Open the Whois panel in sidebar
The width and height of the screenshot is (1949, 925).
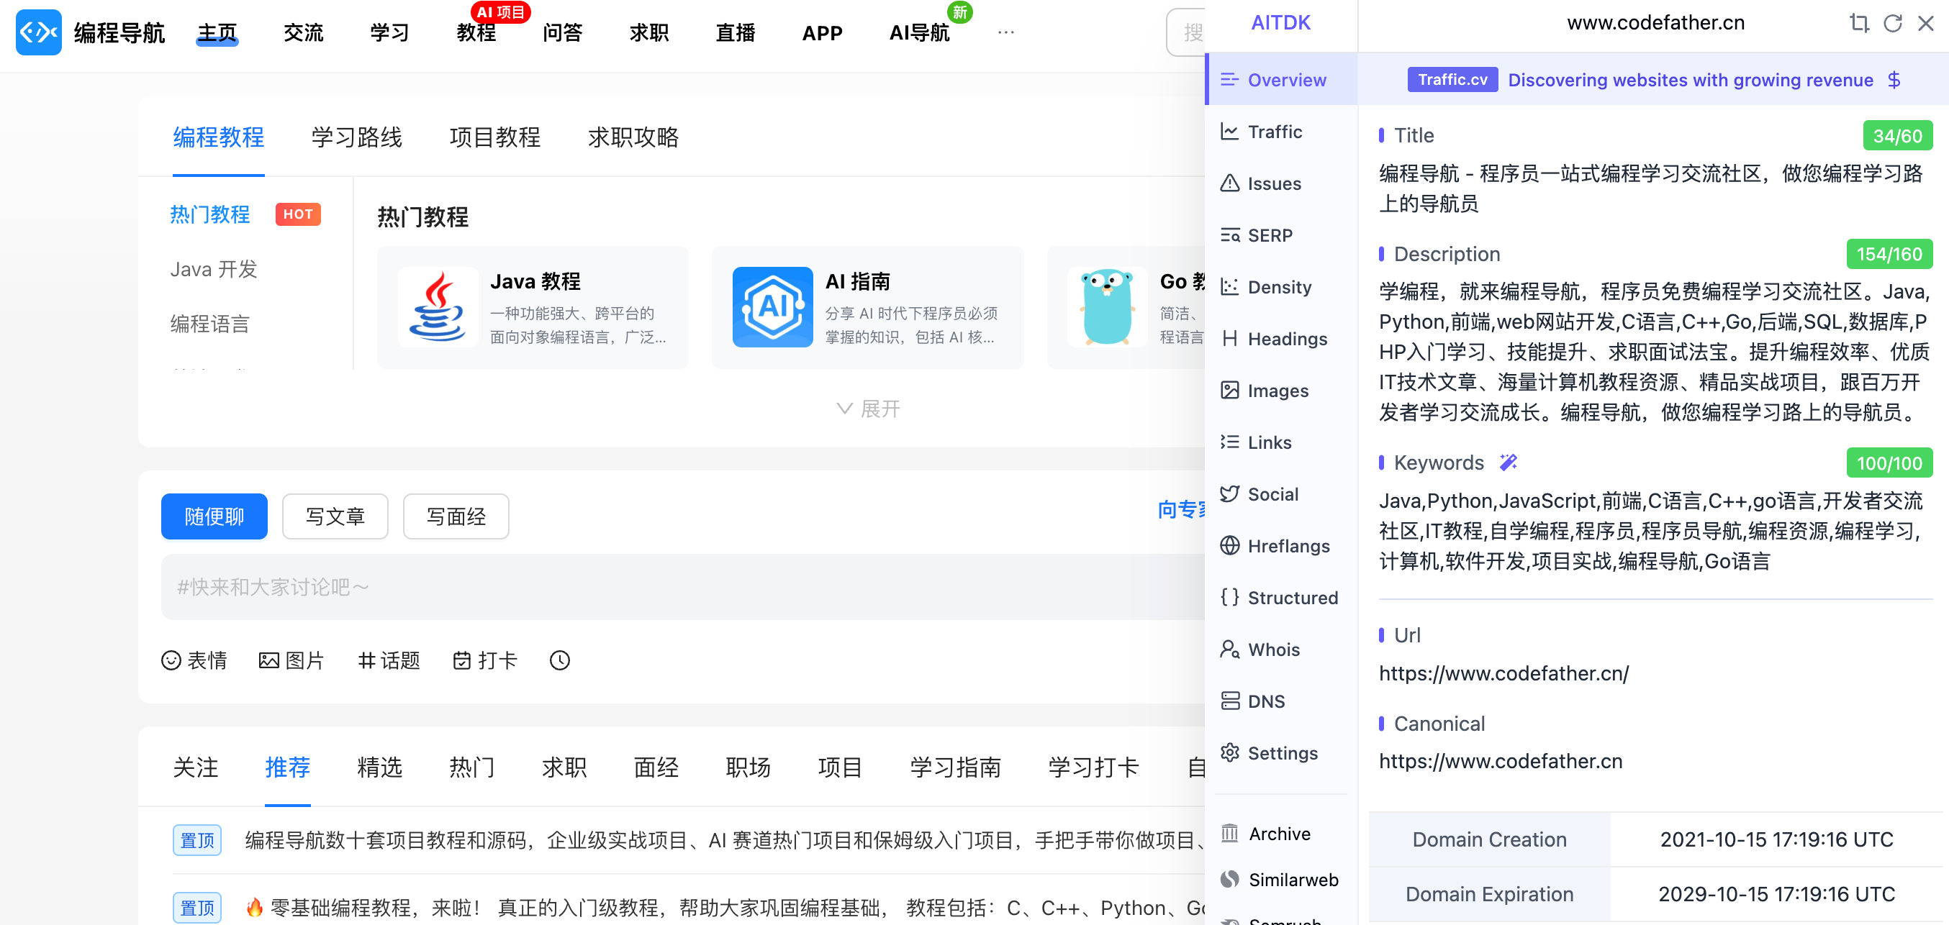1272,650
